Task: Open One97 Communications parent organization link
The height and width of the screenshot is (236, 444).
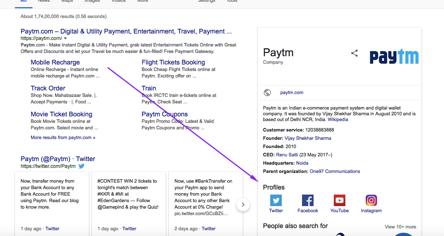Action: (335, 172)
